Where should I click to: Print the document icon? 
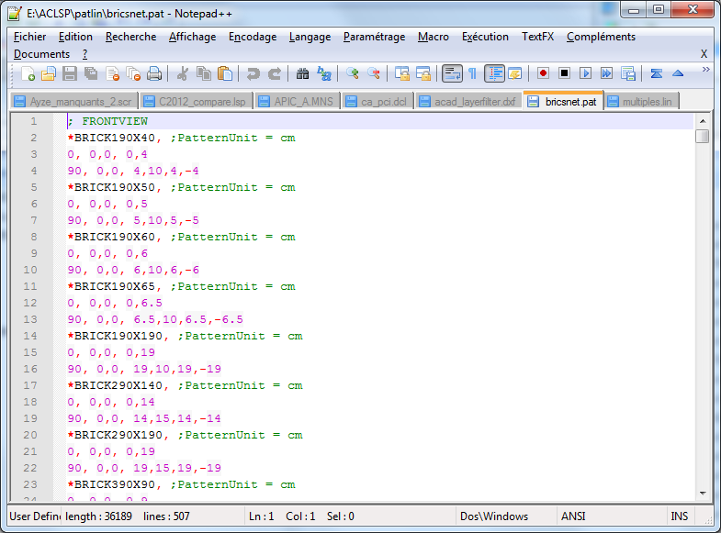pos(154,73)
